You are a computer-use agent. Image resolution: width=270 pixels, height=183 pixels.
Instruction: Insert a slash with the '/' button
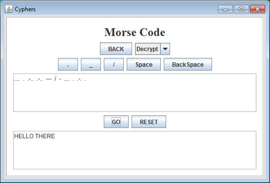(x=114, y=64)
